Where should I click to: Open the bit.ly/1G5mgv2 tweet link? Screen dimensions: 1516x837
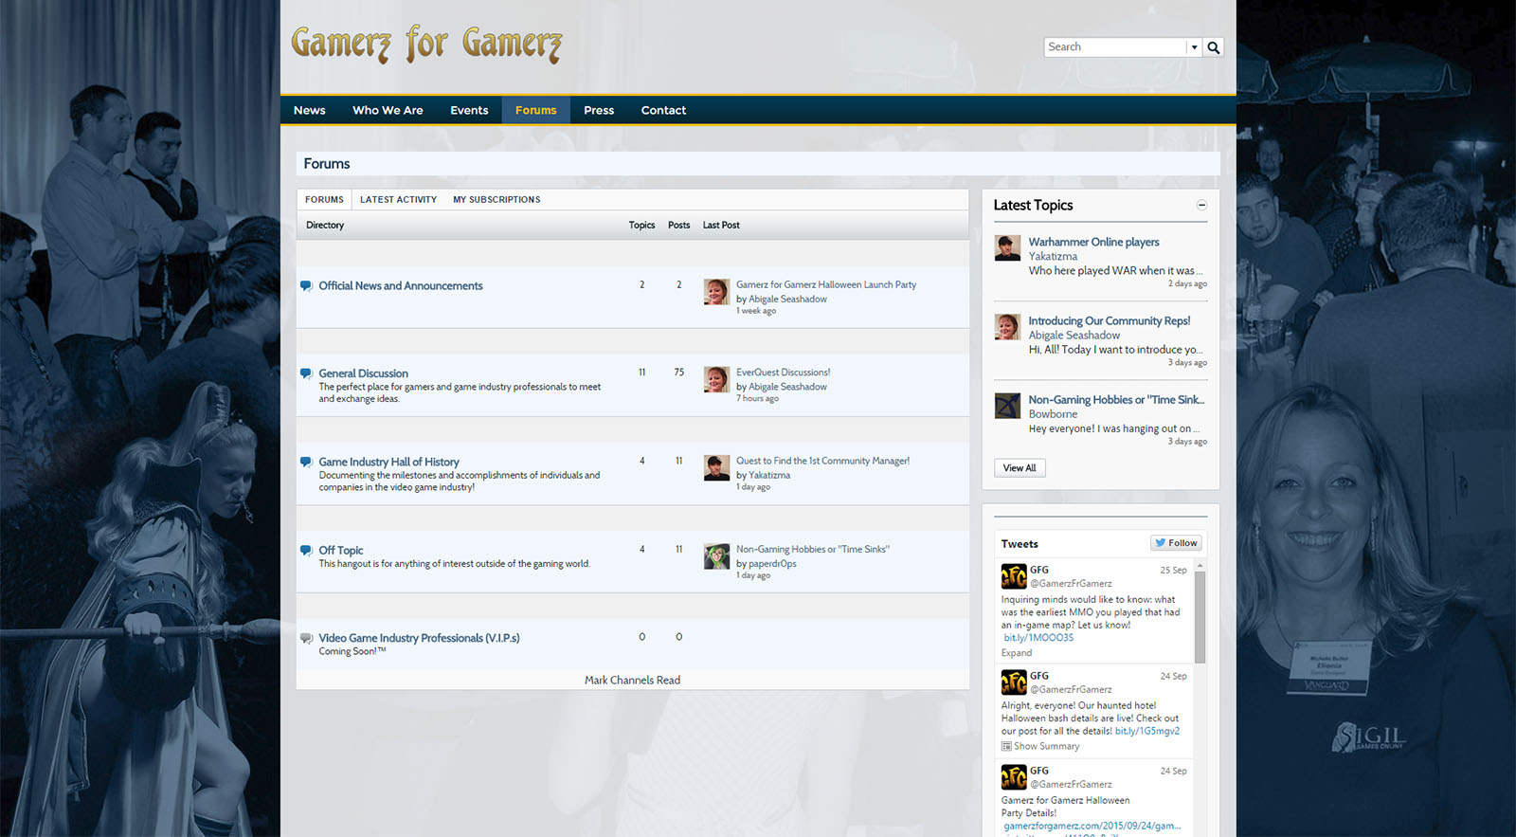coord(1147,731)
